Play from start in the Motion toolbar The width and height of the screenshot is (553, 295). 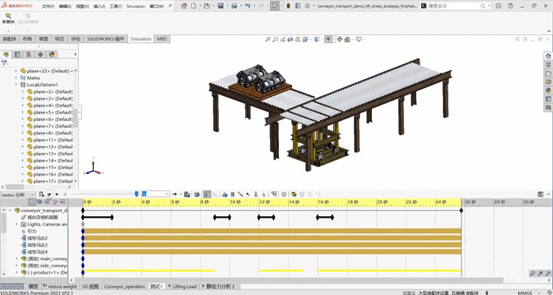pyautogui.click(x=49, y=194)
